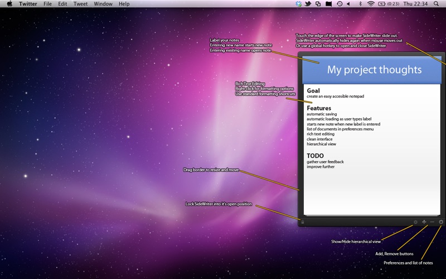This screenshot has height=279, width=446.
Task: Add a new note with plus button
Action: coord(424,222)
